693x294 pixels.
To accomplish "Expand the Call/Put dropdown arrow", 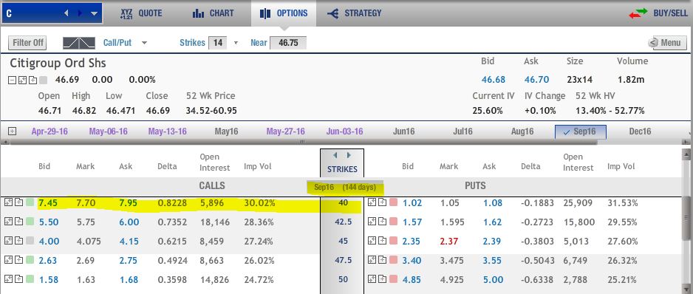I will 144,43.
